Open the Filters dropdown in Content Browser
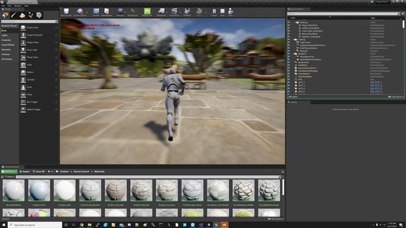The width and height of the screenshot is (406, 228). click(x=10, y=177)
